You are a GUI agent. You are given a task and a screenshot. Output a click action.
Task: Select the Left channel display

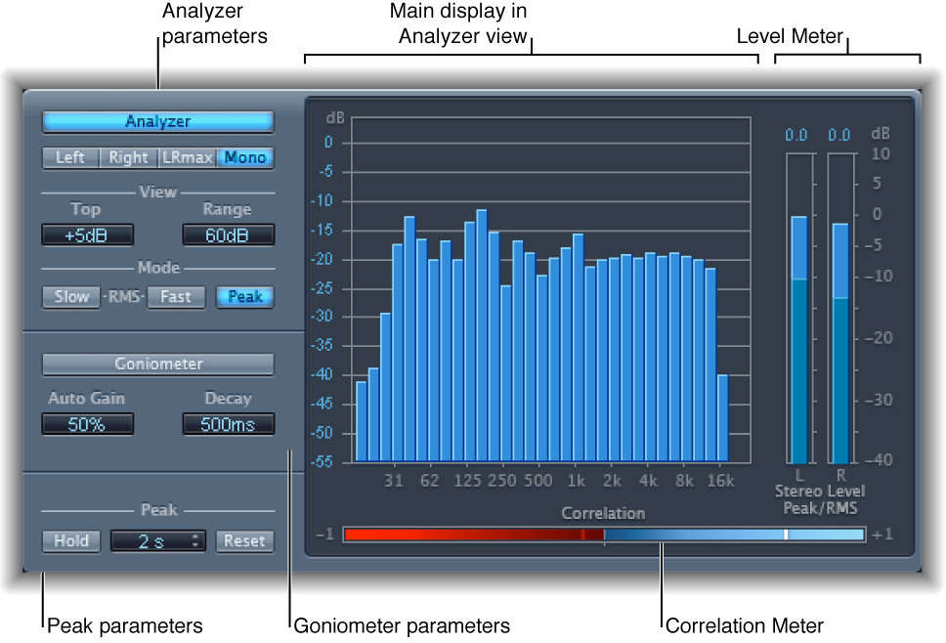tap(70, 156)
